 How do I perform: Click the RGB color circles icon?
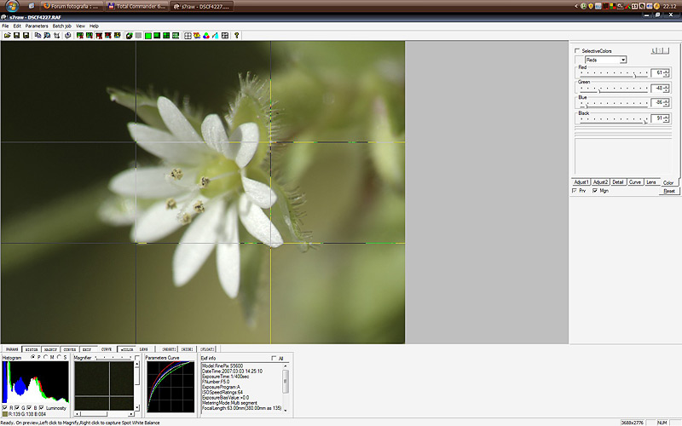point(206,36)
